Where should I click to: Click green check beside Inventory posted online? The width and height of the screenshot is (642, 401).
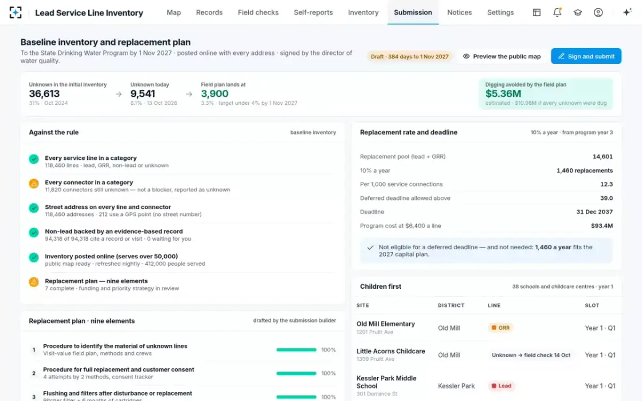coord(34,257)
